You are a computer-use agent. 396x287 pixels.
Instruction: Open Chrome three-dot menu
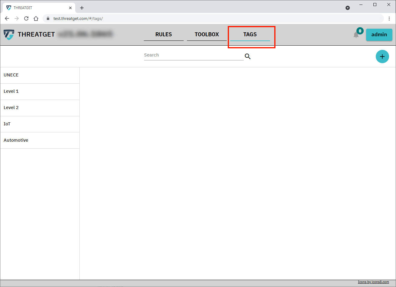click(x=389, y=18)
